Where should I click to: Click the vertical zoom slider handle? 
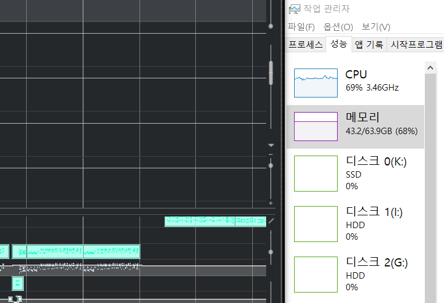coord(270,165)
